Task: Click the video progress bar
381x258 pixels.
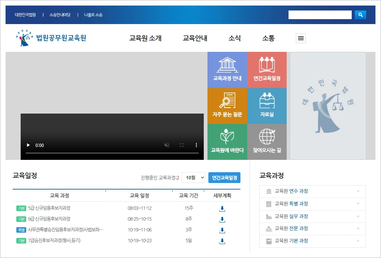Action: click(112, 153)
